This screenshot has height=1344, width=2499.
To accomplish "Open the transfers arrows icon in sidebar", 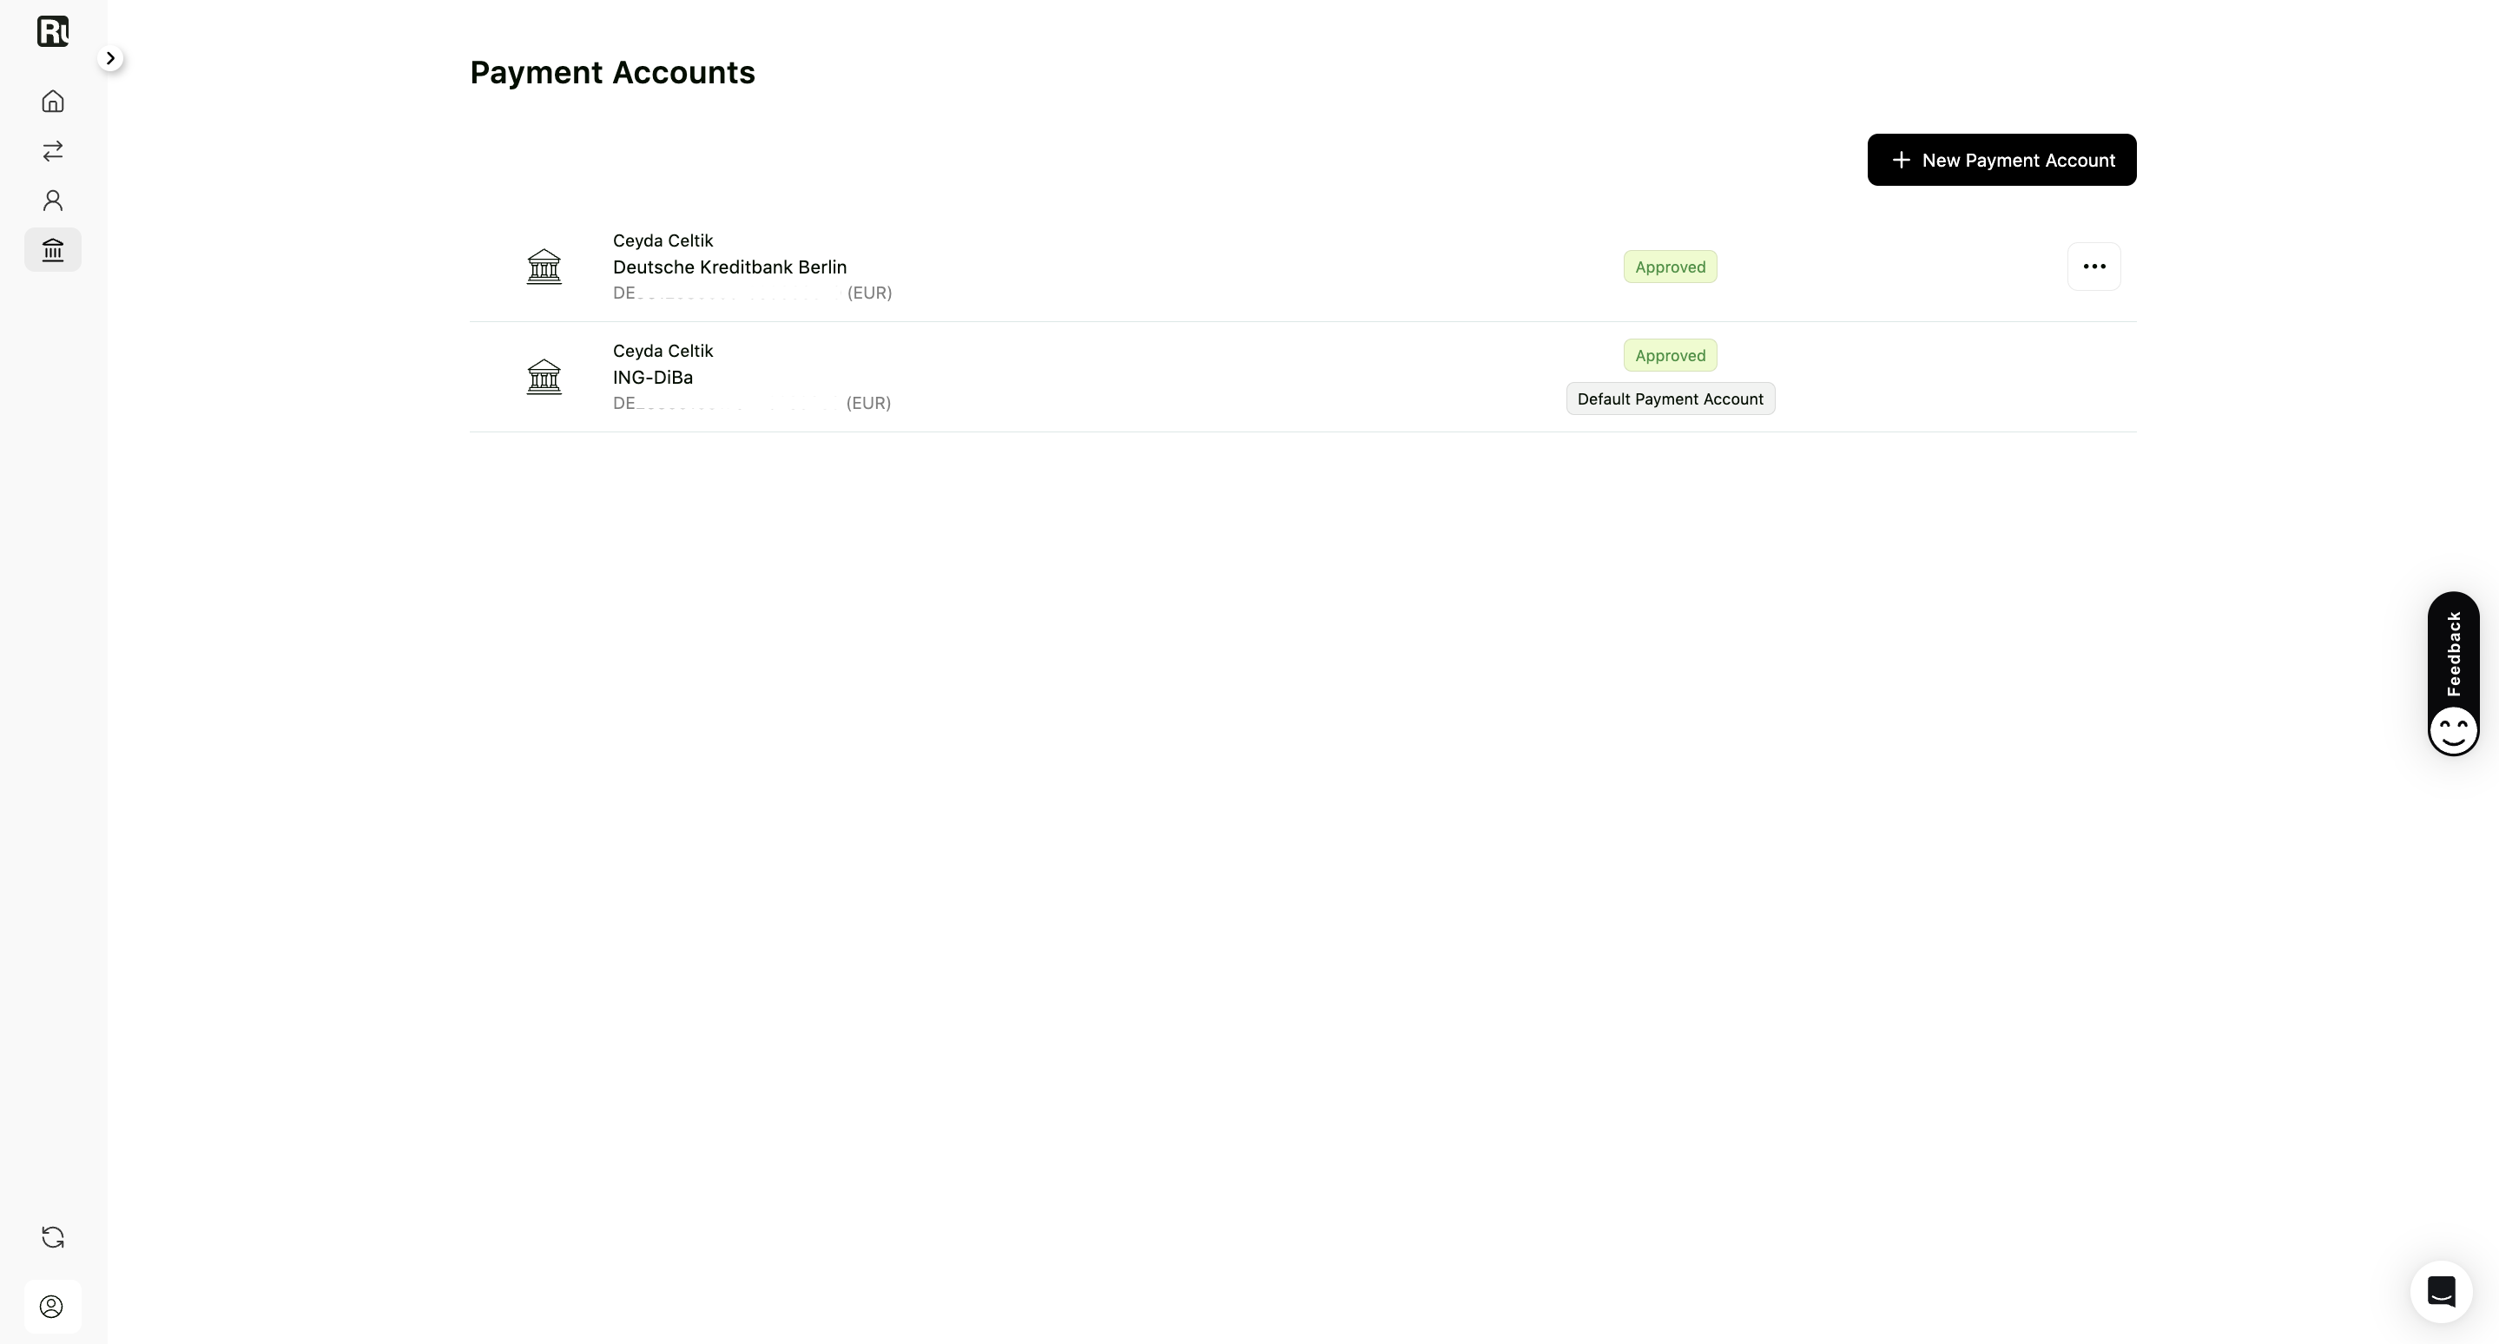I will (52, 150).
